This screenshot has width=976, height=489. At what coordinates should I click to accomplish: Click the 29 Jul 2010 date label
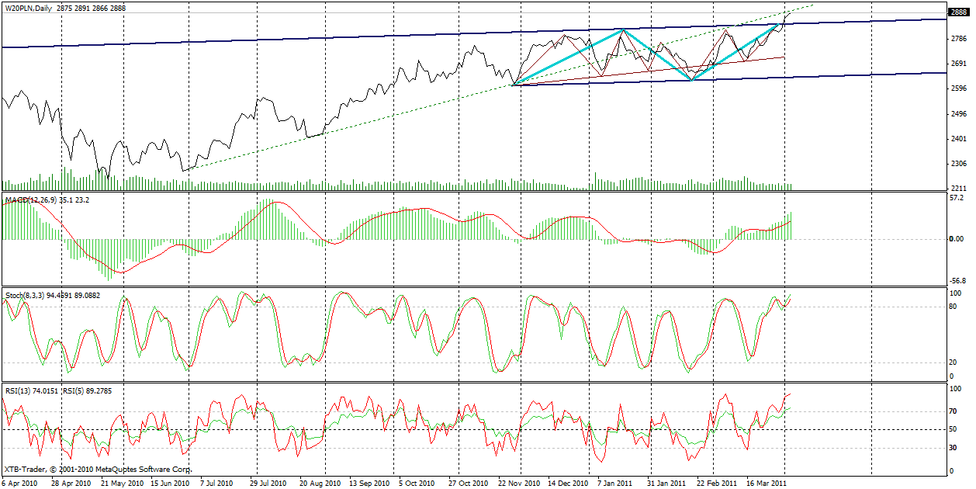[x=268, y=483]
